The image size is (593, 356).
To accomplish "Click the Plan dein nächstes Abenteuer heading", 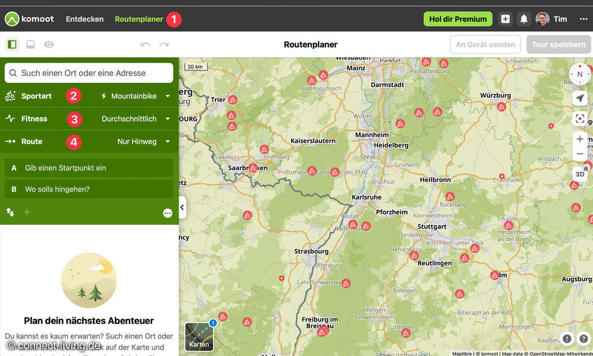I will (89, 321).
